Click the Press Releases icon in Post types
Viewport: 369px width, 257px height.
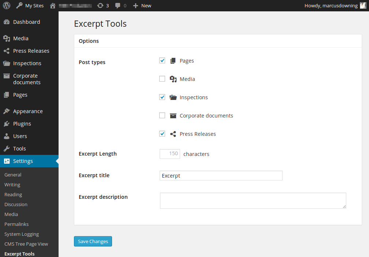[173, 134]
